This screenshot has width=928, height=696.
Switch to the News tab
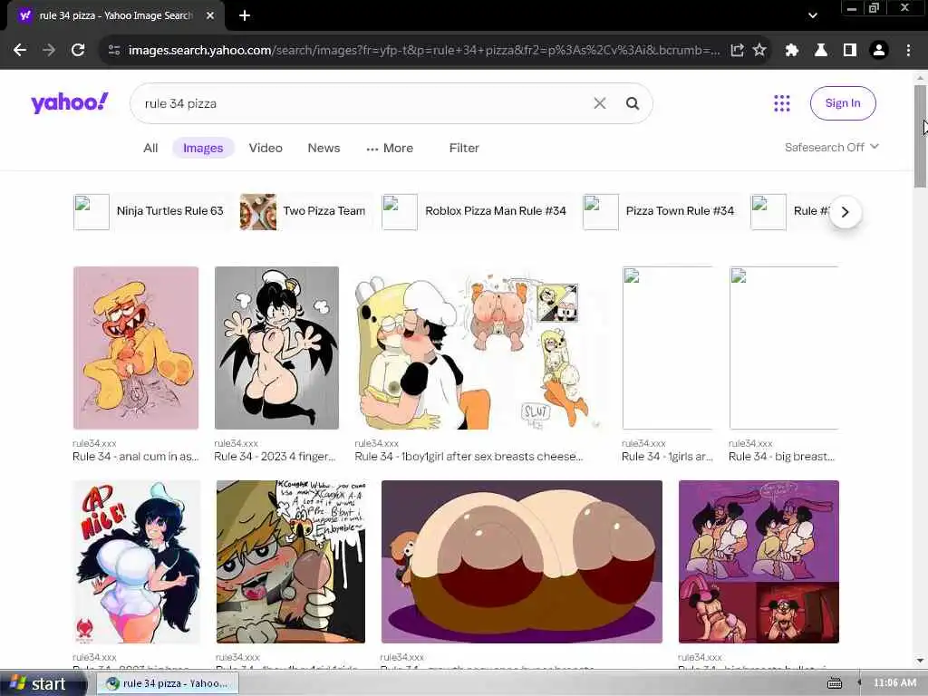click(x=324, y=148)
